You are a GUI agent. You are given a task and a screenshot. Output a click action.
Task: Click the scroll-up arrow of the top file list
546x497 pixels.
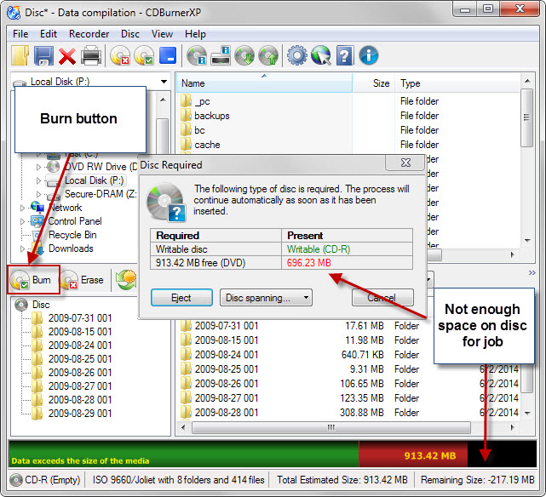(x=527, y=81)
